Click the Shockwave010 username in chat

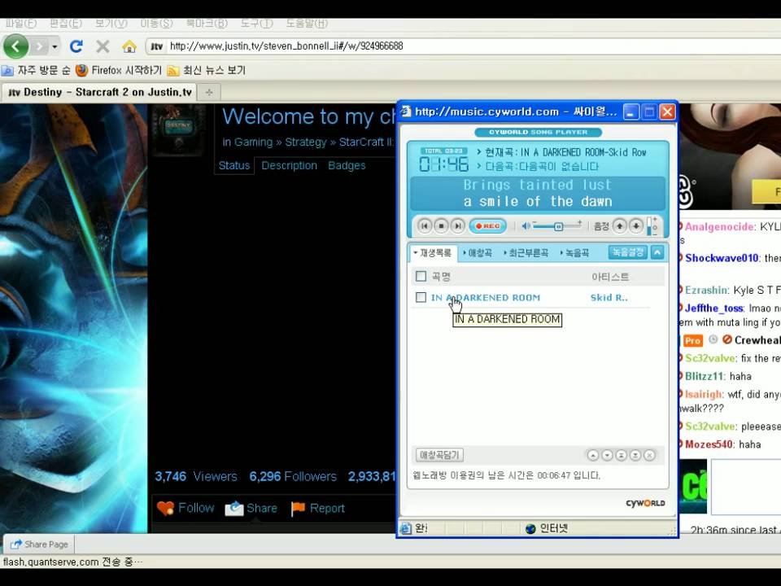722,258
